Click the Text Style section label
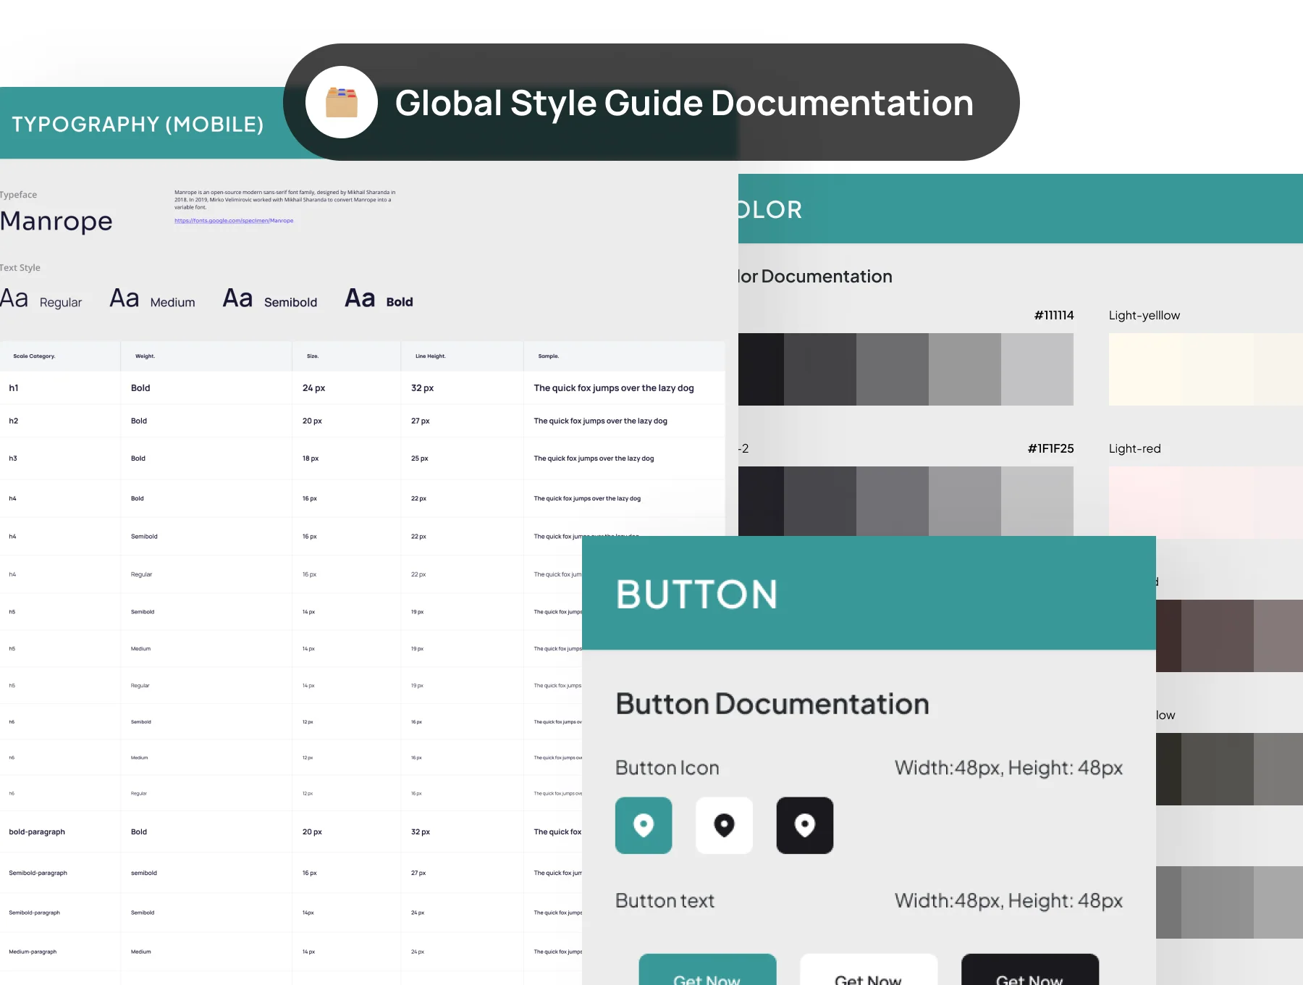The height and width of the screenshot is (985, 1303). (x=20, y=268)
